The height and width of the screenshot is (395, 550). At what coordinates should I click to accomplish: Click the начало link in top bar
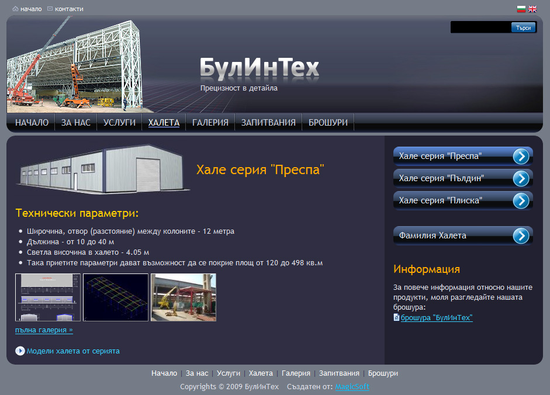pyautogui.click(x=31, y=9)
